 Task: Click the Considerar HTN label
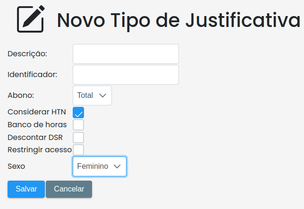pyautogui.click(x=37, y=112)
